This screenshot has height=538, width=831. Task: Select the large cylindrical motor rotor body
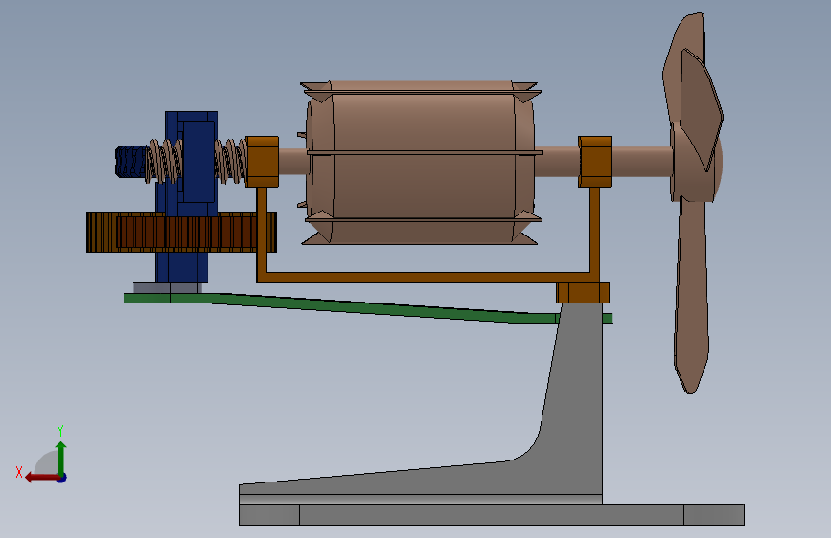click(x=422, y=163)
